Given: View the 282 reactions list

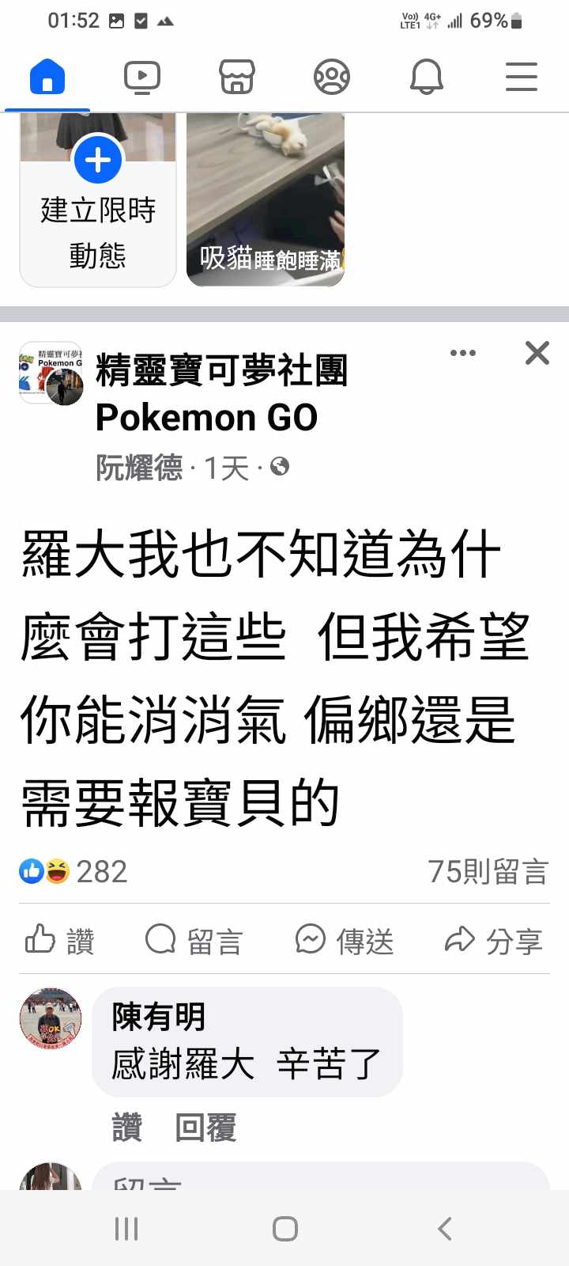Looking at the screenshot, I should [x=73, y=871].
